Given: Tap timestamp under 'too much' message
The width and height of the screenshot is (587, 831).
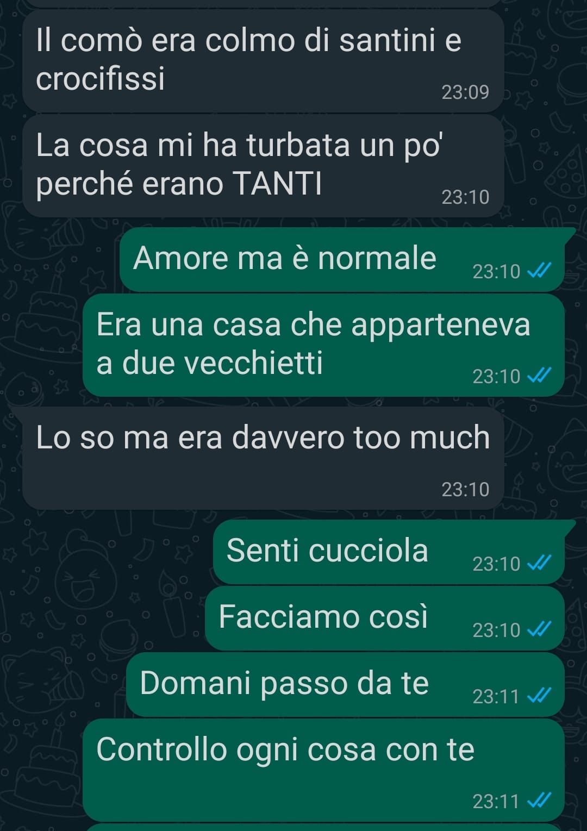Looking at the screenshot, I should [465, 490].
